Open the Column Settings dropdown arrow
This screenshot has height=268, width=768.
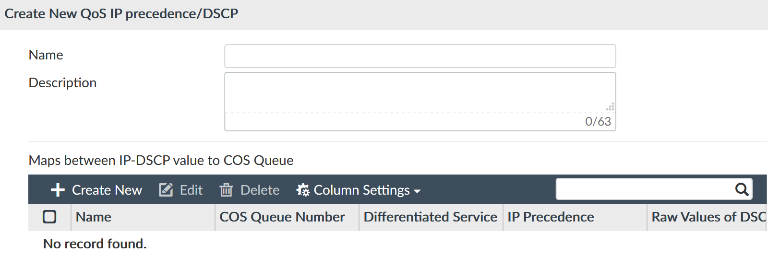point(417,191)
